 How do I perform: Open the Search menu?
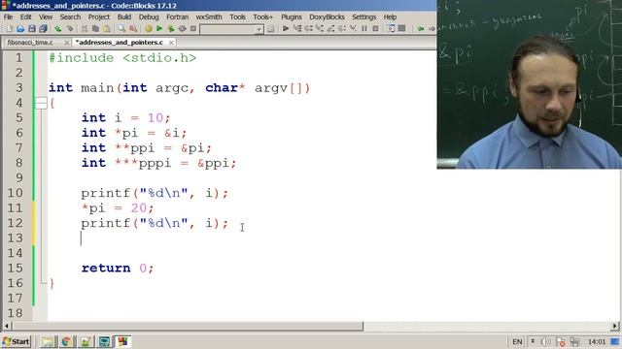[70, 17]
